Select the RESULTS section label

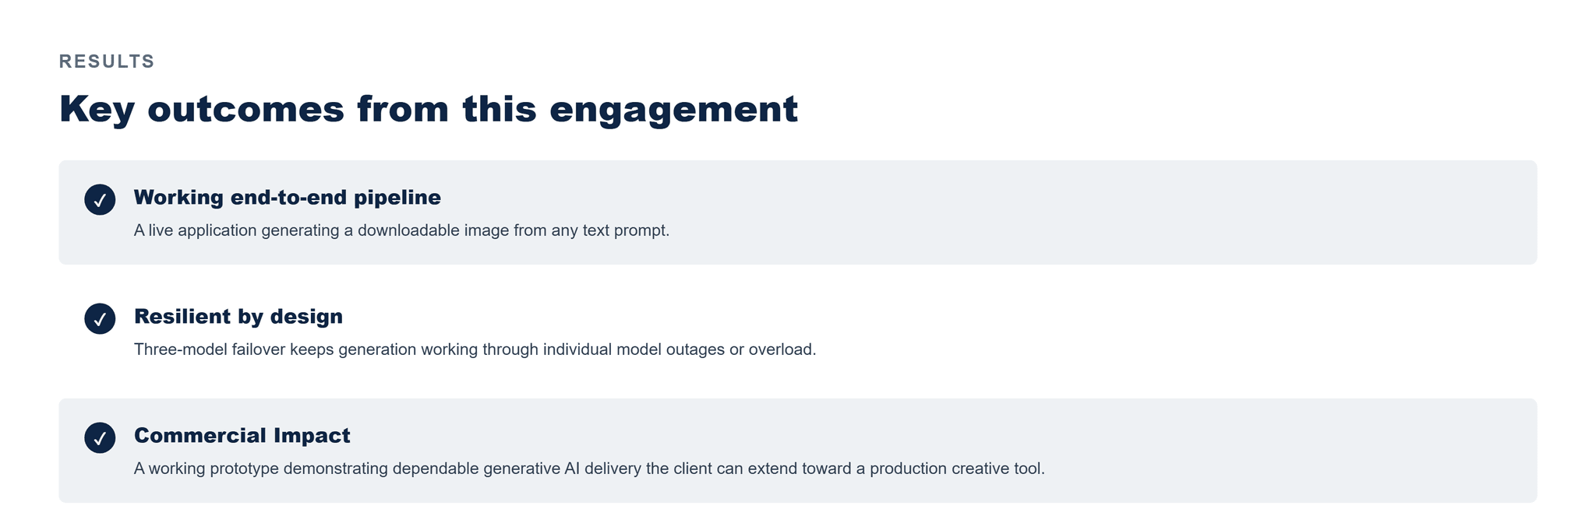point(107,61)
